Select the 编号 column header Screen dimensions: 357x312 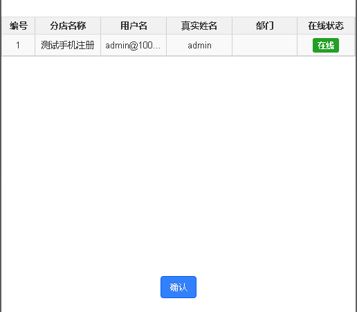coord(19,26)
